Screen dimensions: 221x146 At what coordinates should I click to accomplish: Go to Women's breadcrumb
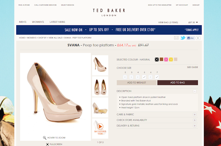[x=31, y=38]
